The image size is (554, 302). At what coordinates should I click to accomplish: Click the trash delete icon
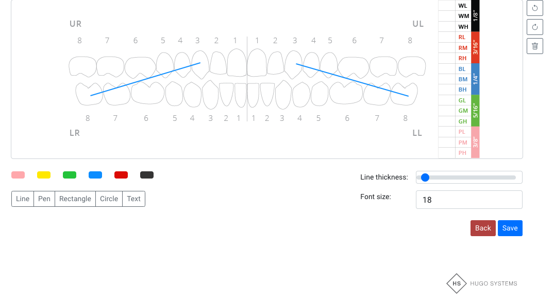point(534,46)
